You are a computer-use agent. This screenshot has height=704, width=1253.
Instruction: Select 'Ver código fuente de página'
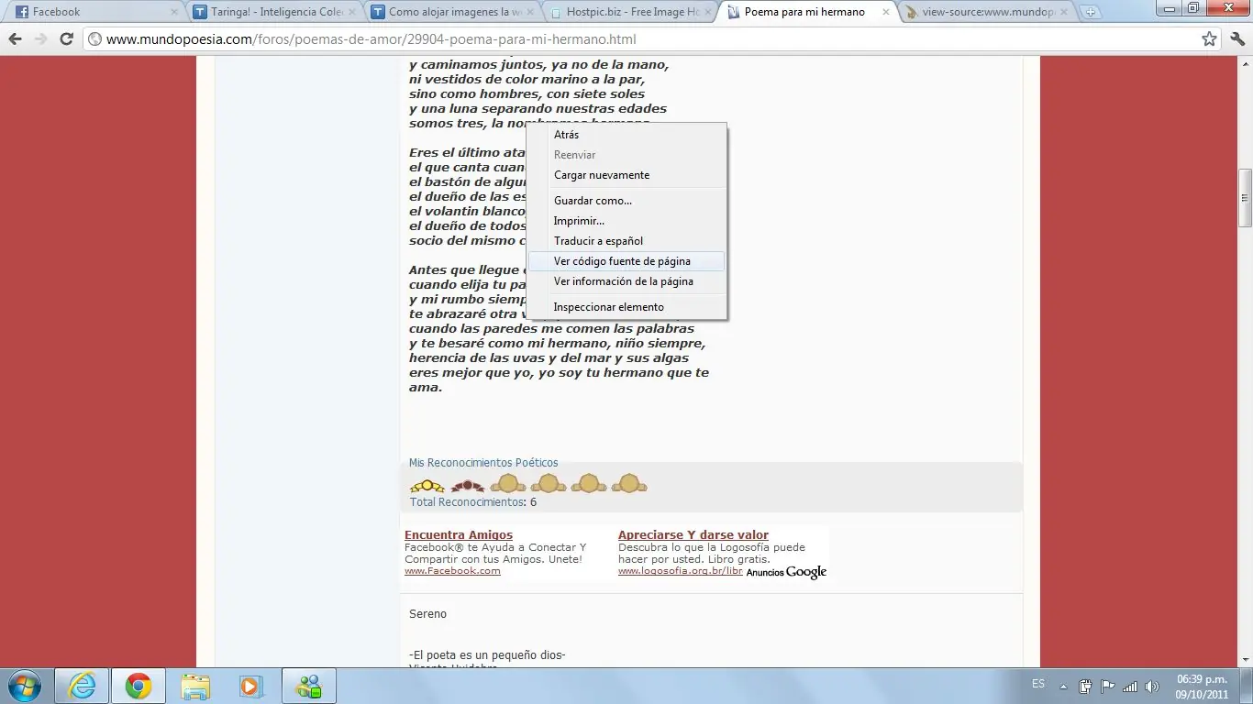[626, 261]
